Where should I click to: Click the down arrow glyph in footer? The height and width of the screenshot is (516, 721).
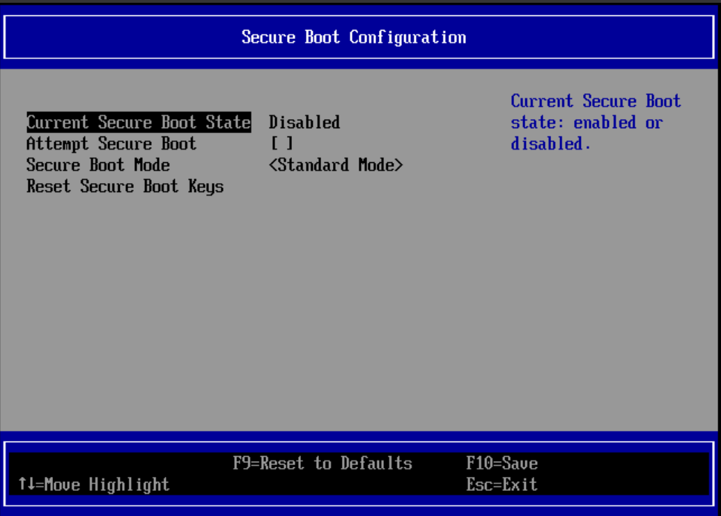pos(31,485)
